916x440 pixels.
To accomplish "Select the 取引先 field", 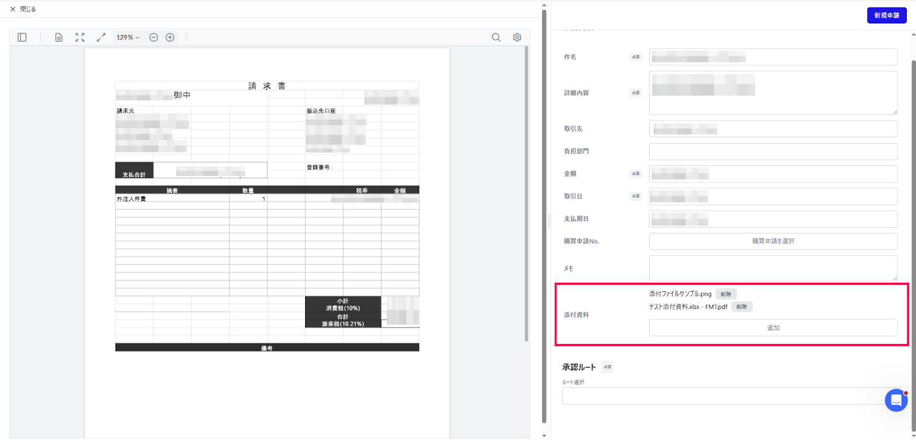I will [773, 129].
